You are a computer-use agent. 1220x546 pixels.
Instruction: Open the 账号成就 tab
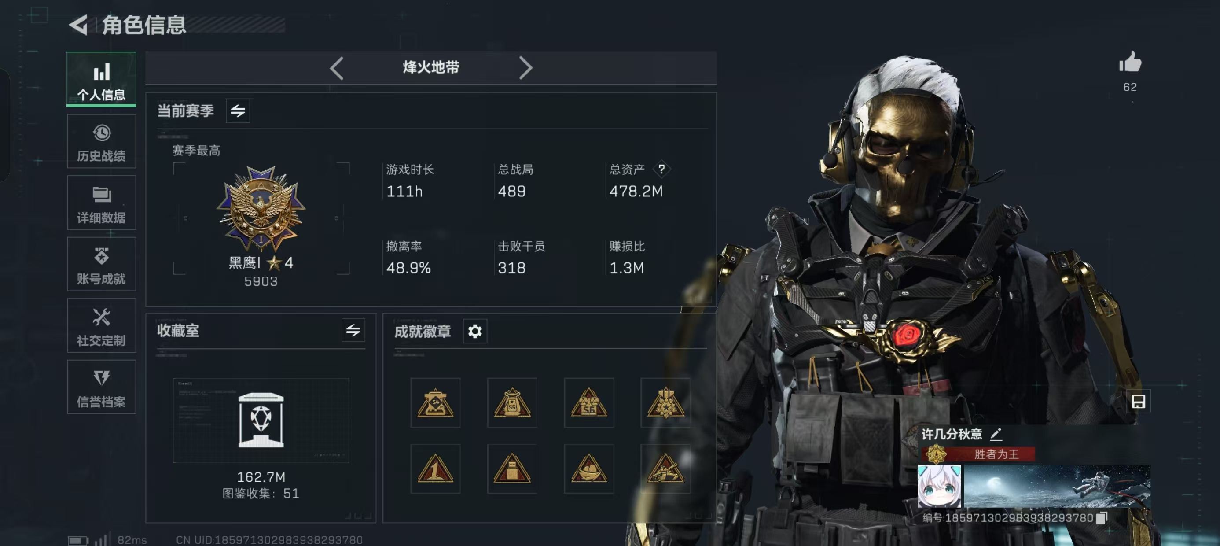[x=101, y=264]
